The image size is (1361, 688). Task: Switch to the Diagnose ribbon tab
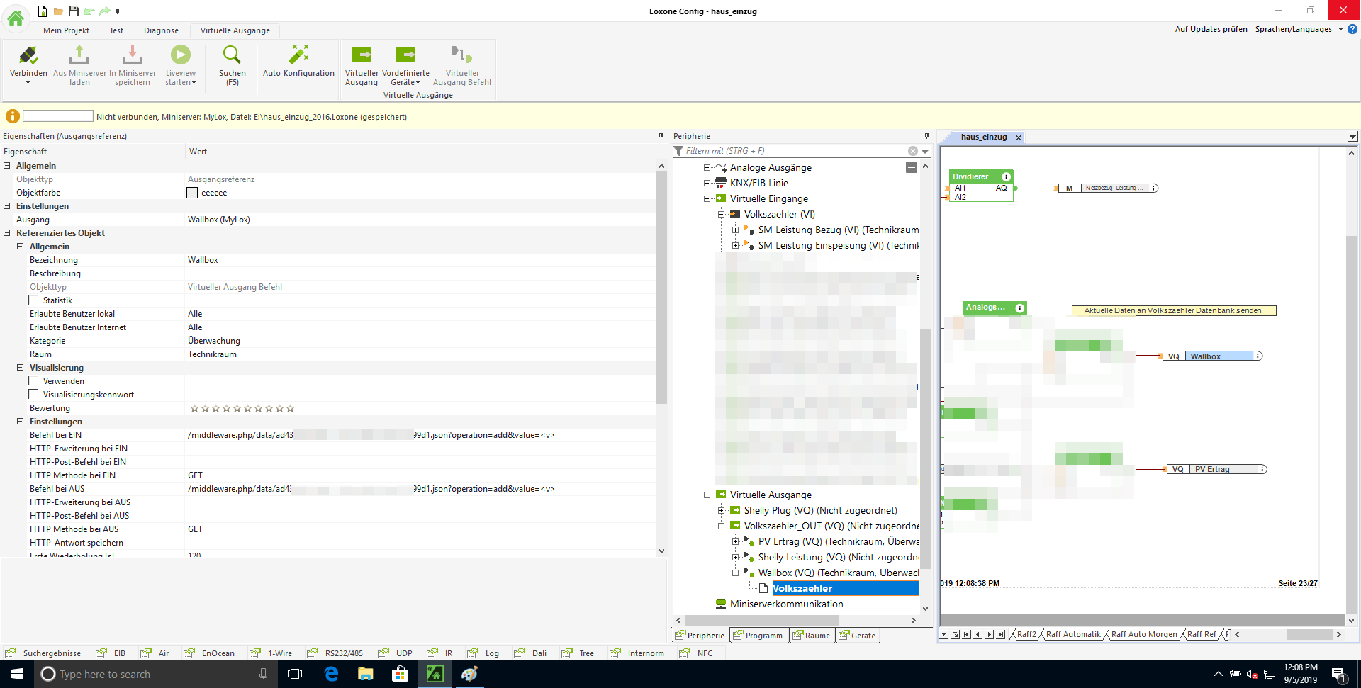coord(161,30)
